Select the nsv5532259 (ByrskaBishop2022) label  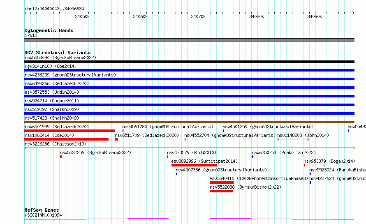(95, 152)
